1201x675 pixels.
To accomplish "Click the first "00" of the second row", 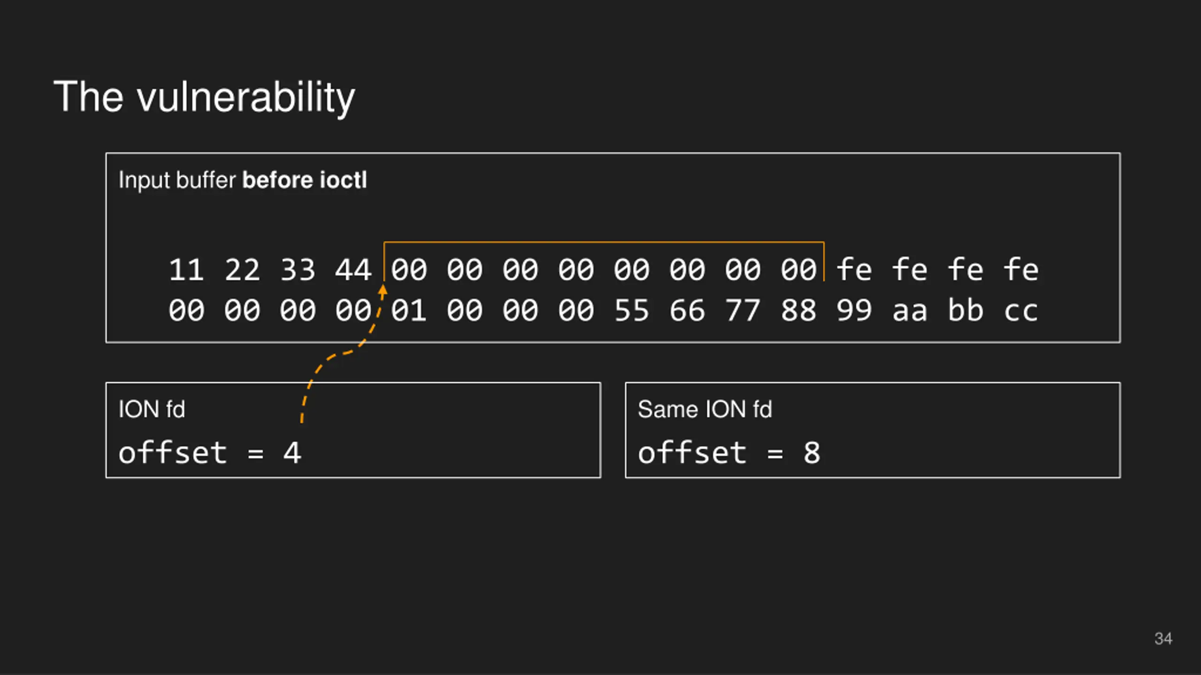I will 187,310.
